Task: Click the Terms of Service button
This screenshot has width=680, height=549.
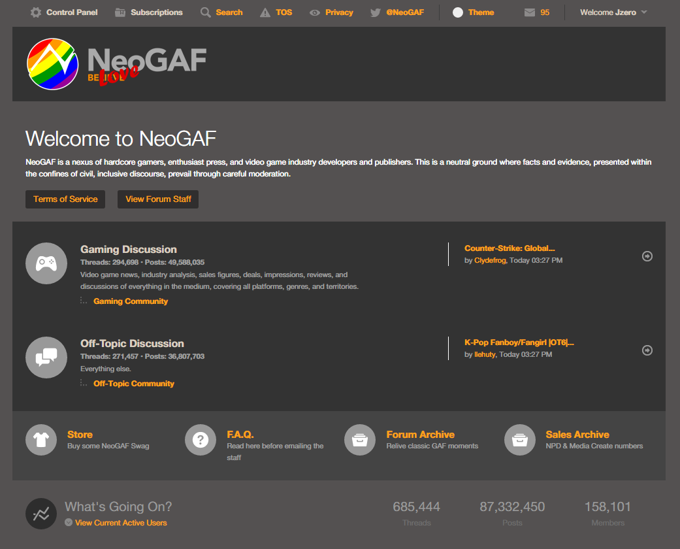Action: pos(65,199)
